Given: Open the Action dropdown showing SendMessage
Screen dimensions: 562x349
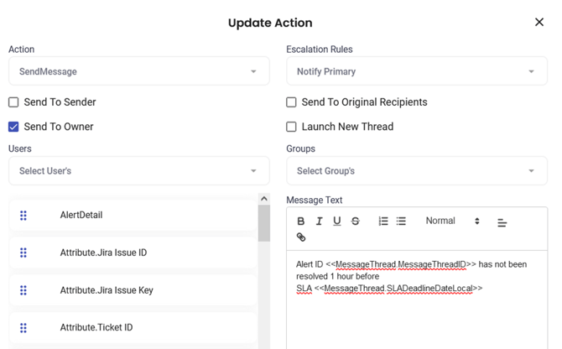Looking at the screenshot, I should click(x=138, y=72).
